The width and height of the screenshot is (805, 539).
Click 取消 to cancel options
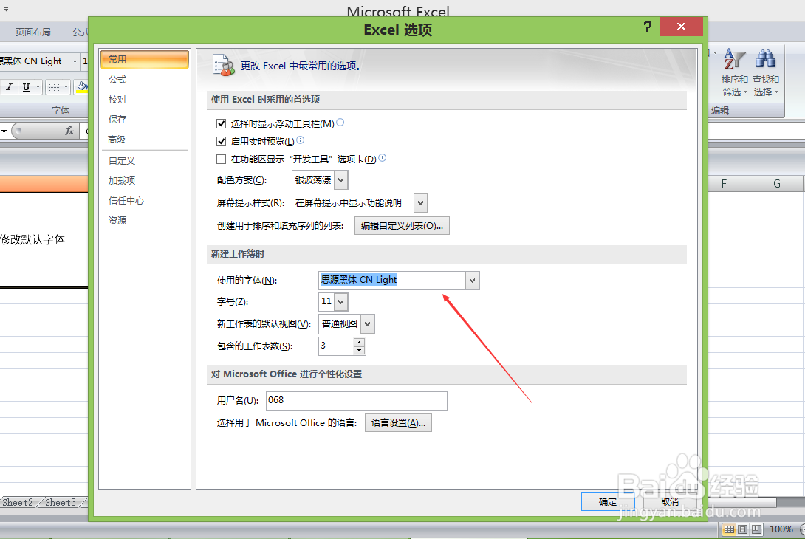670,502
